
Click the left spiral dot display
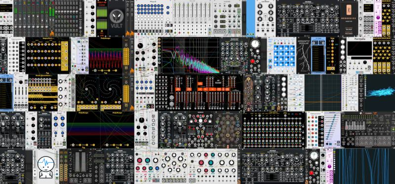click(87, 89)
